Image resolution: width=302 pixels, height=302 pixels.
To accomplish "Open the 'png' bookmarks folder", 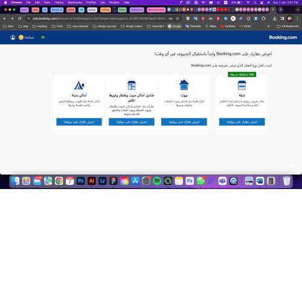I will coord(23,26).
